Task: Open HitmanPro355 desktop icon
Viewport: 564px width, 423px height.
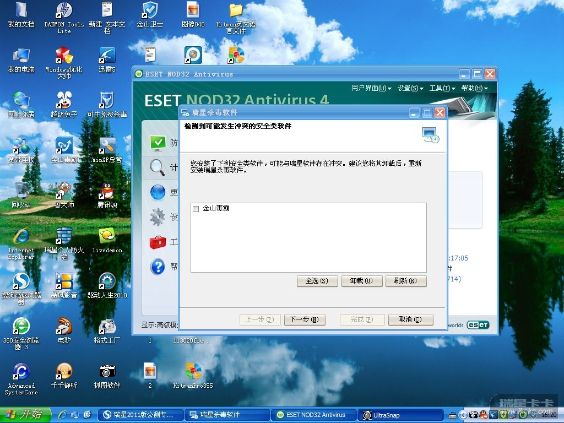Action: click(193, 376)
